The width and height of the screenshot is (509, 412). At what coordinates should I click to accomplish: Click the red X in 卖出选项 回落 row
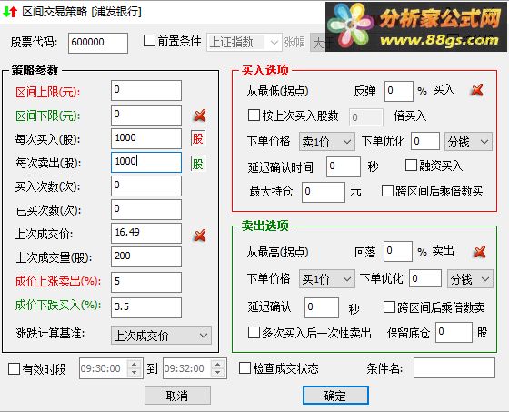[x=480, y=252]
